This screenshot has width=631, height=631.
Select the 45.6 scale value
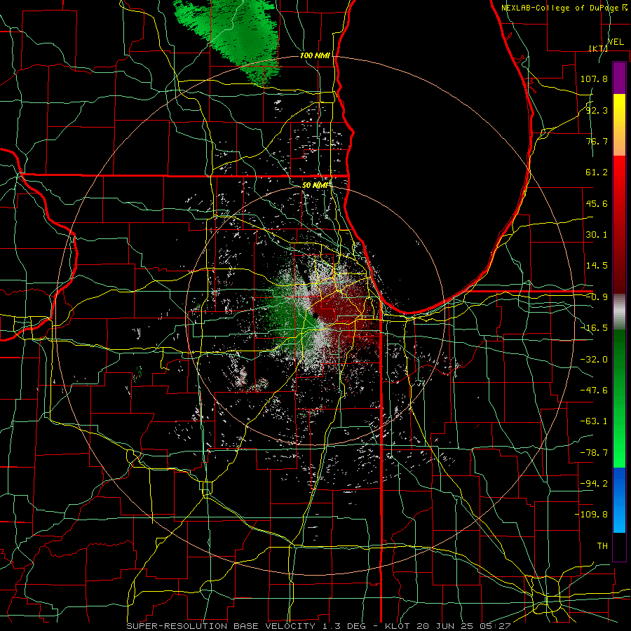pos(597,203)
